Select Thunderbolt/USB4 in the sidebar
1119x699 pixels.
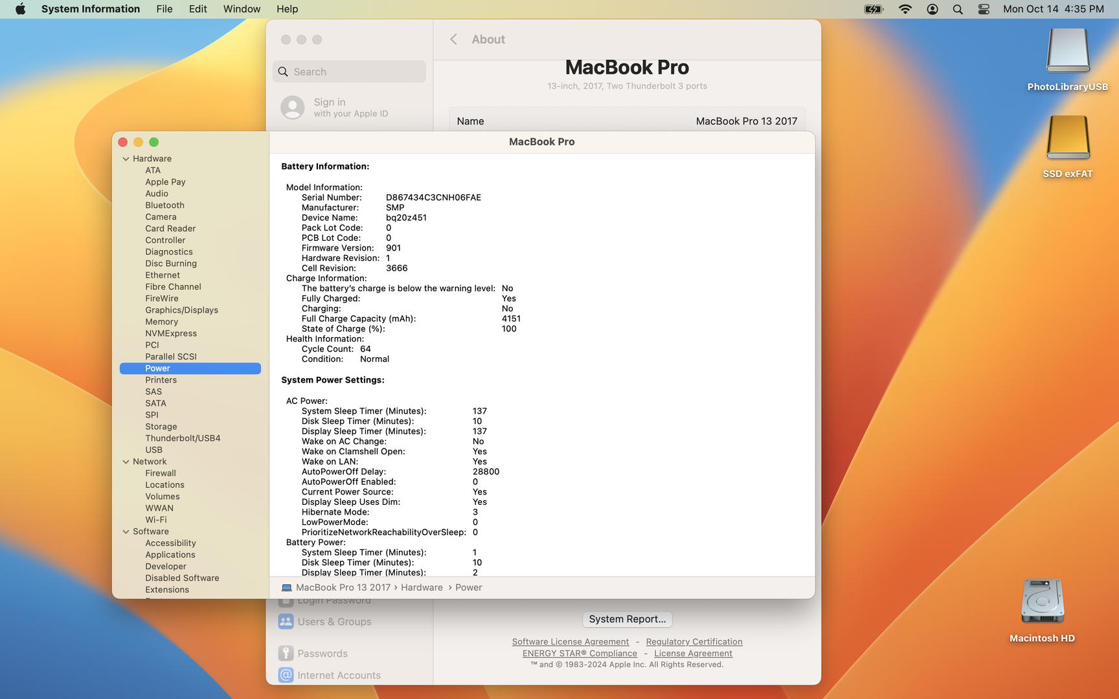183,438
